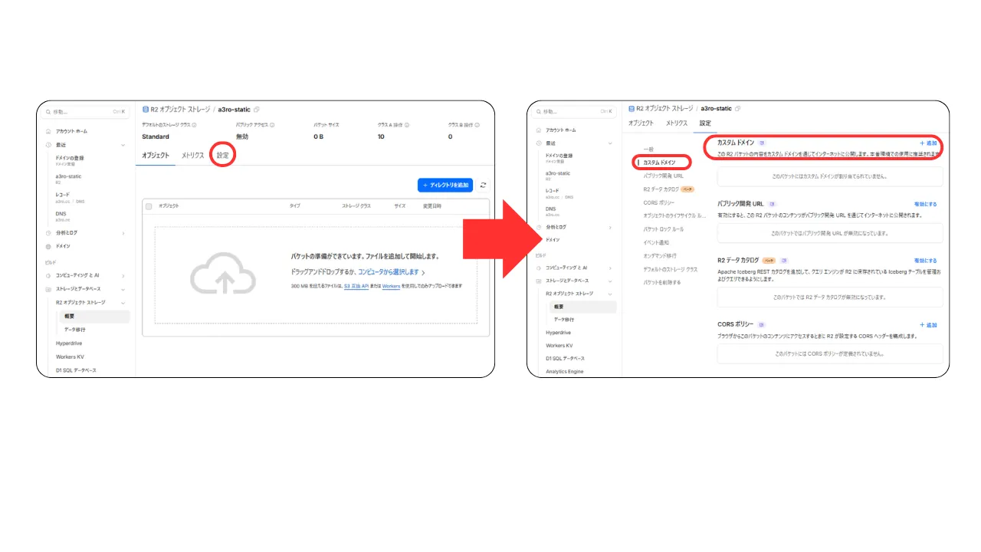
Task: Open the docs icon beside CORS ポリシー heading
Action: pos(762,325)
